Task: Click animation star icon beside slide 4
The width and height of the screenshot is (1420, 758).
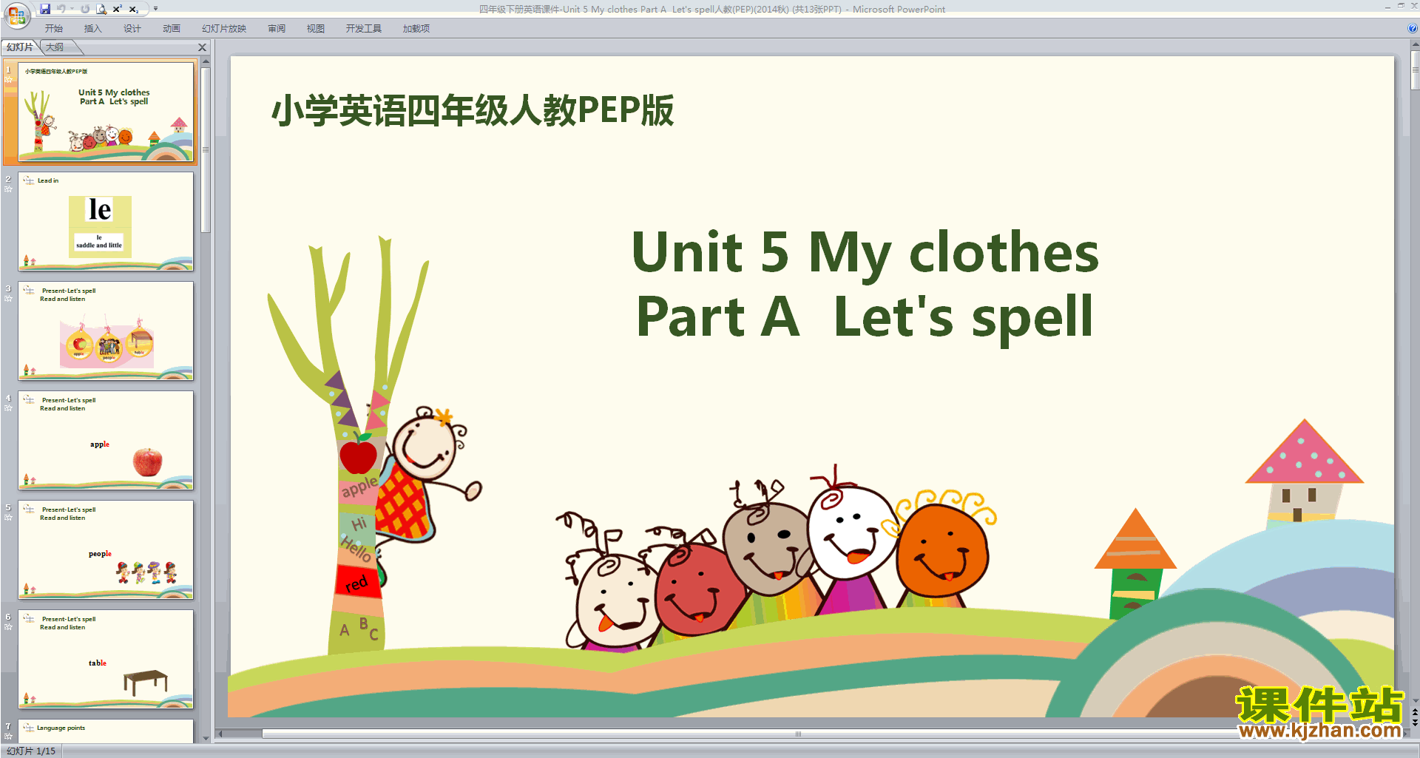Action: (x=8, y=408)
